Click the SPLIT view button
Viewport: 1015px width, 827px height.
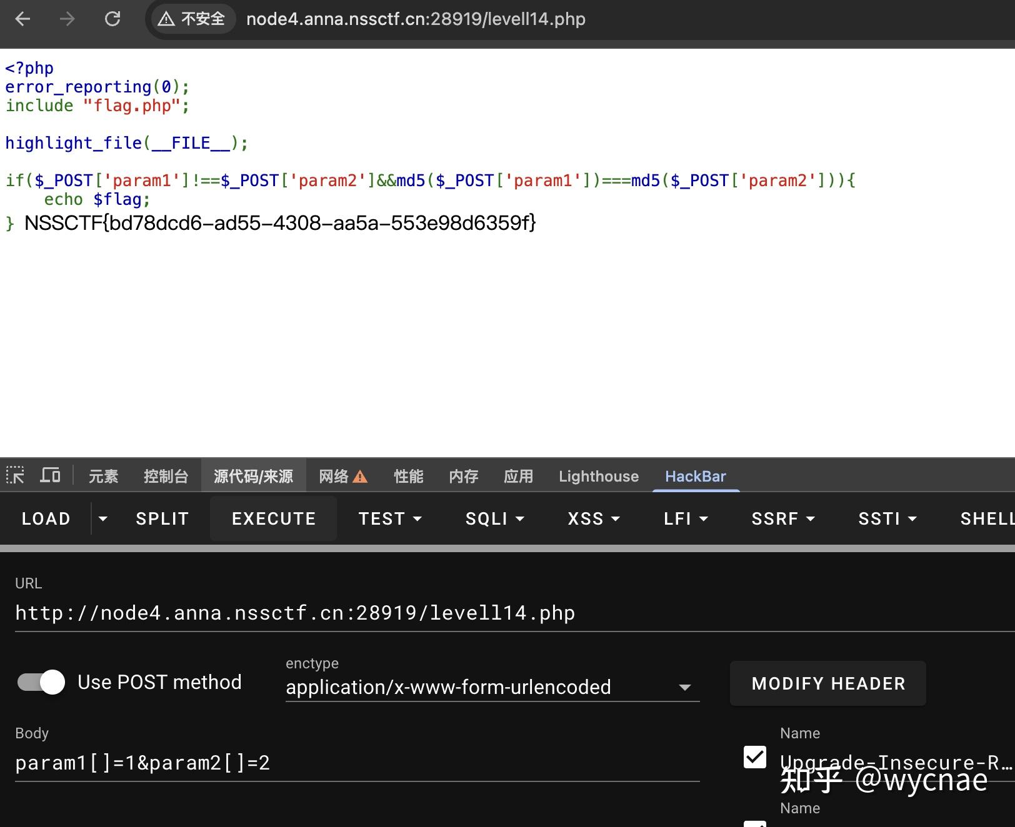pos(162,518)
